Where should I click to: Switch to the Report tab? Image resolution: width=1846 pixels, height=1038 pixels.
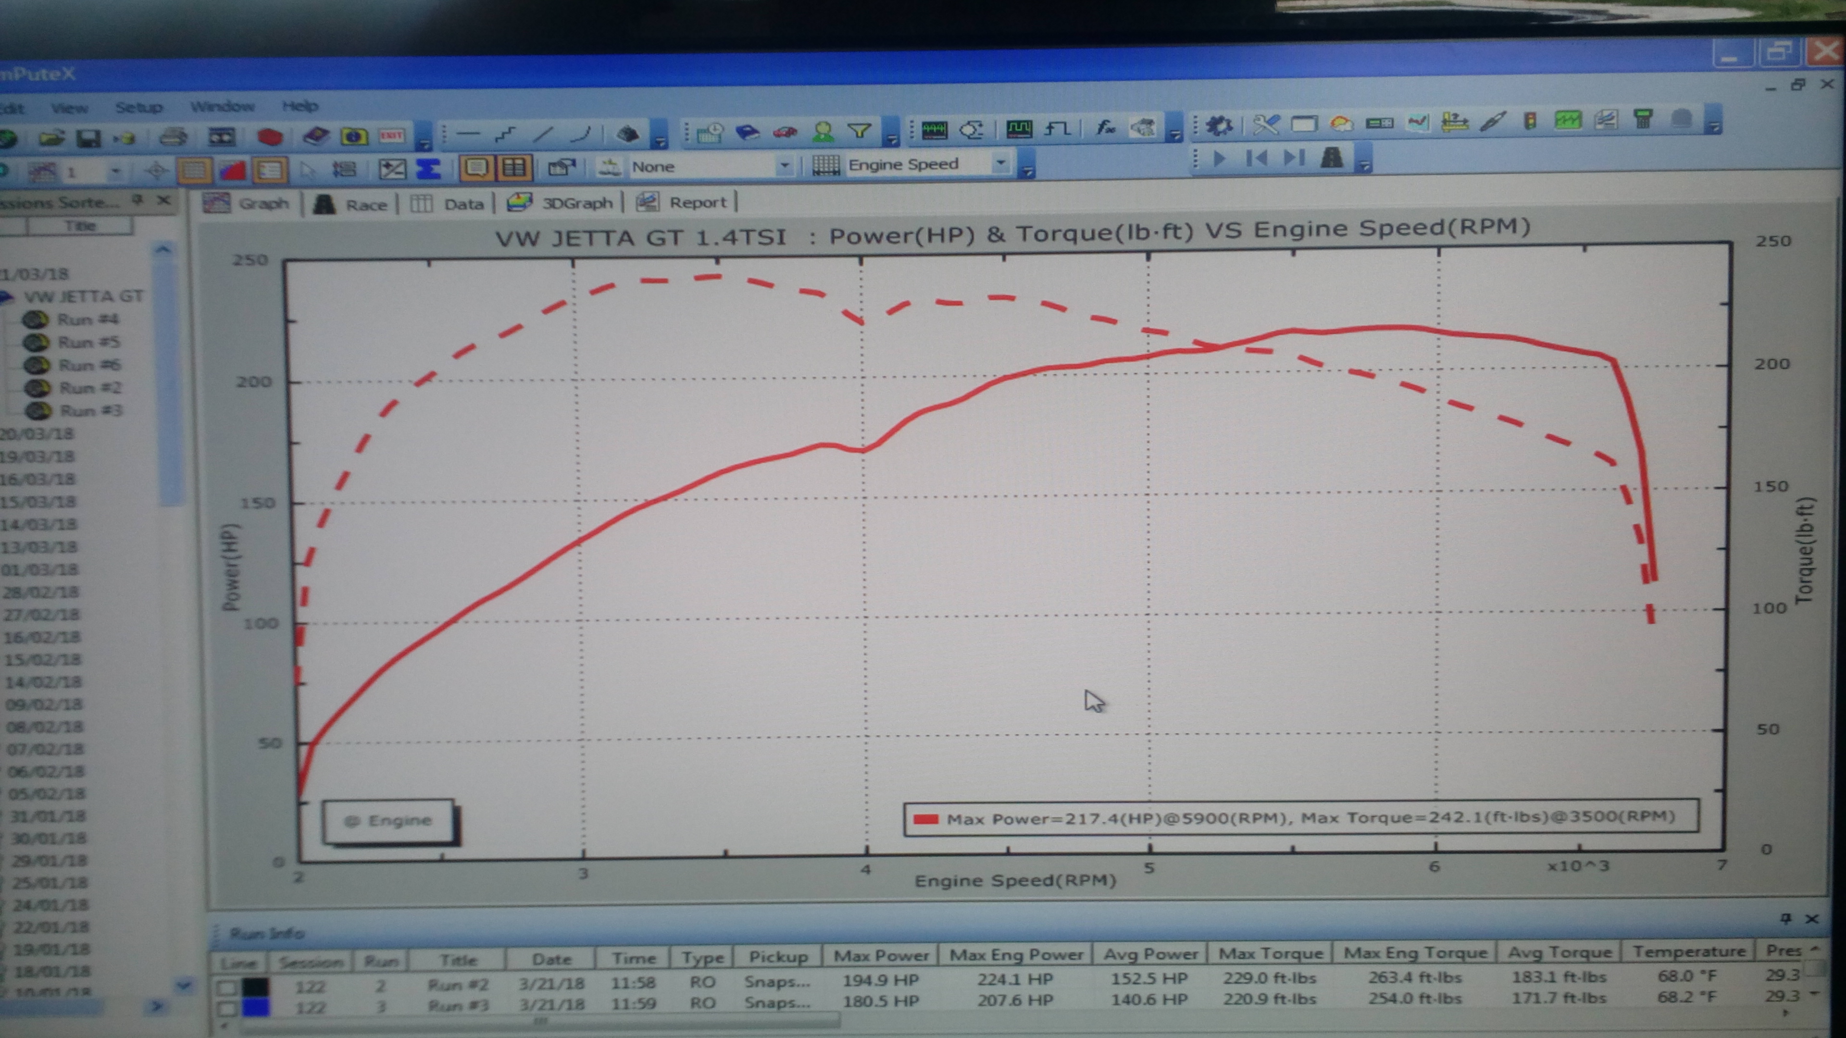click(x=682, y=202)
